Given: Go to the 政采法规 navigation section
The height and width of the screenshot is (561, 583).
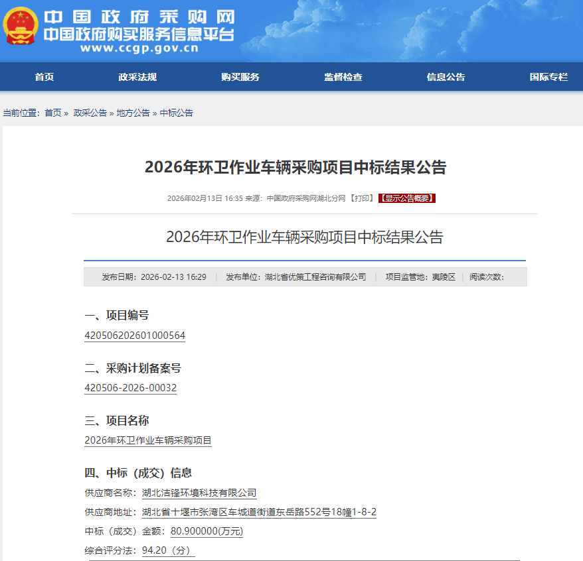Looking at the screenshot, I should point(137,77).
